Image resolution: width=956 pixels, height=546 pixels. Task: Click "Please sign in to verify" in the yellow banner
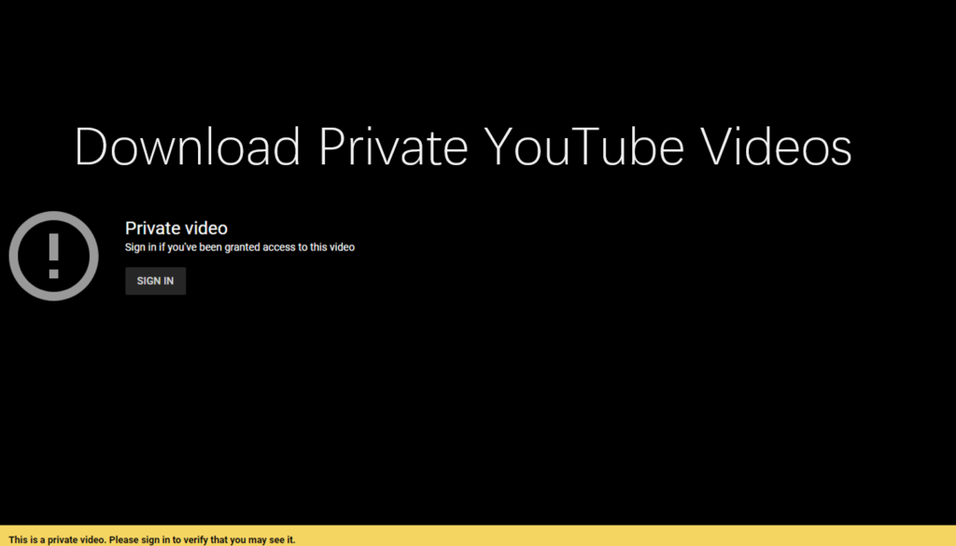pos(160,539)
